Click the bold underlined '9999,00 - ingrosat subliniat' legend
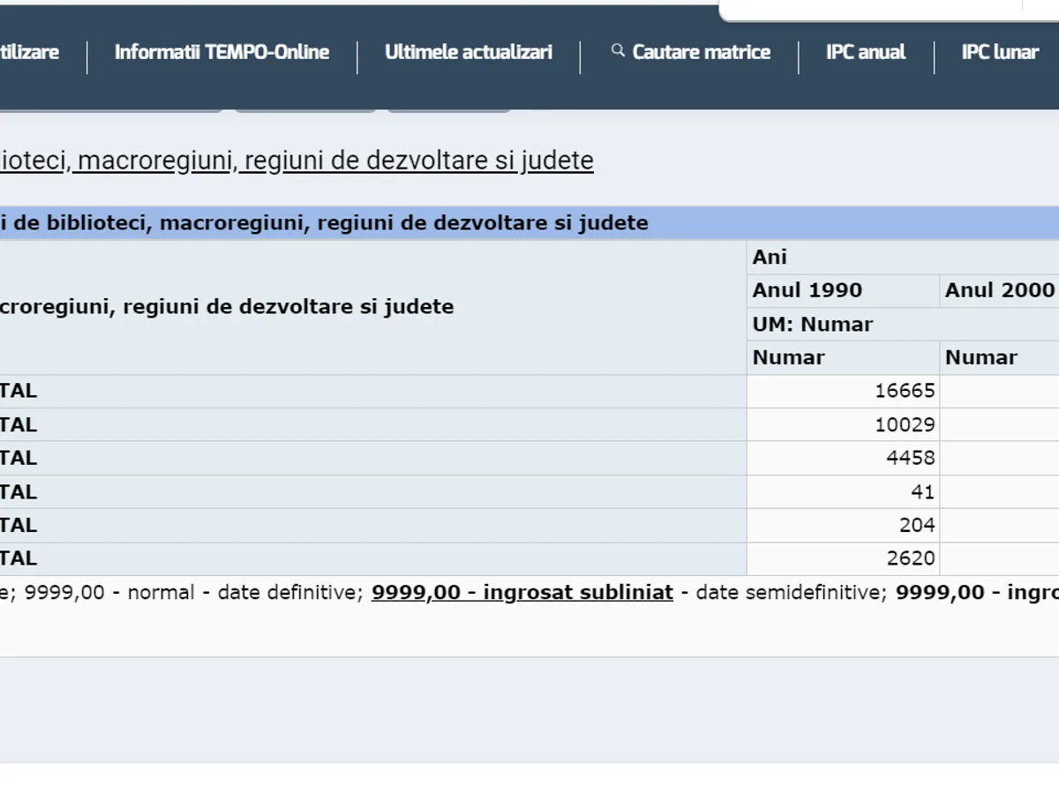 (522, 592)
